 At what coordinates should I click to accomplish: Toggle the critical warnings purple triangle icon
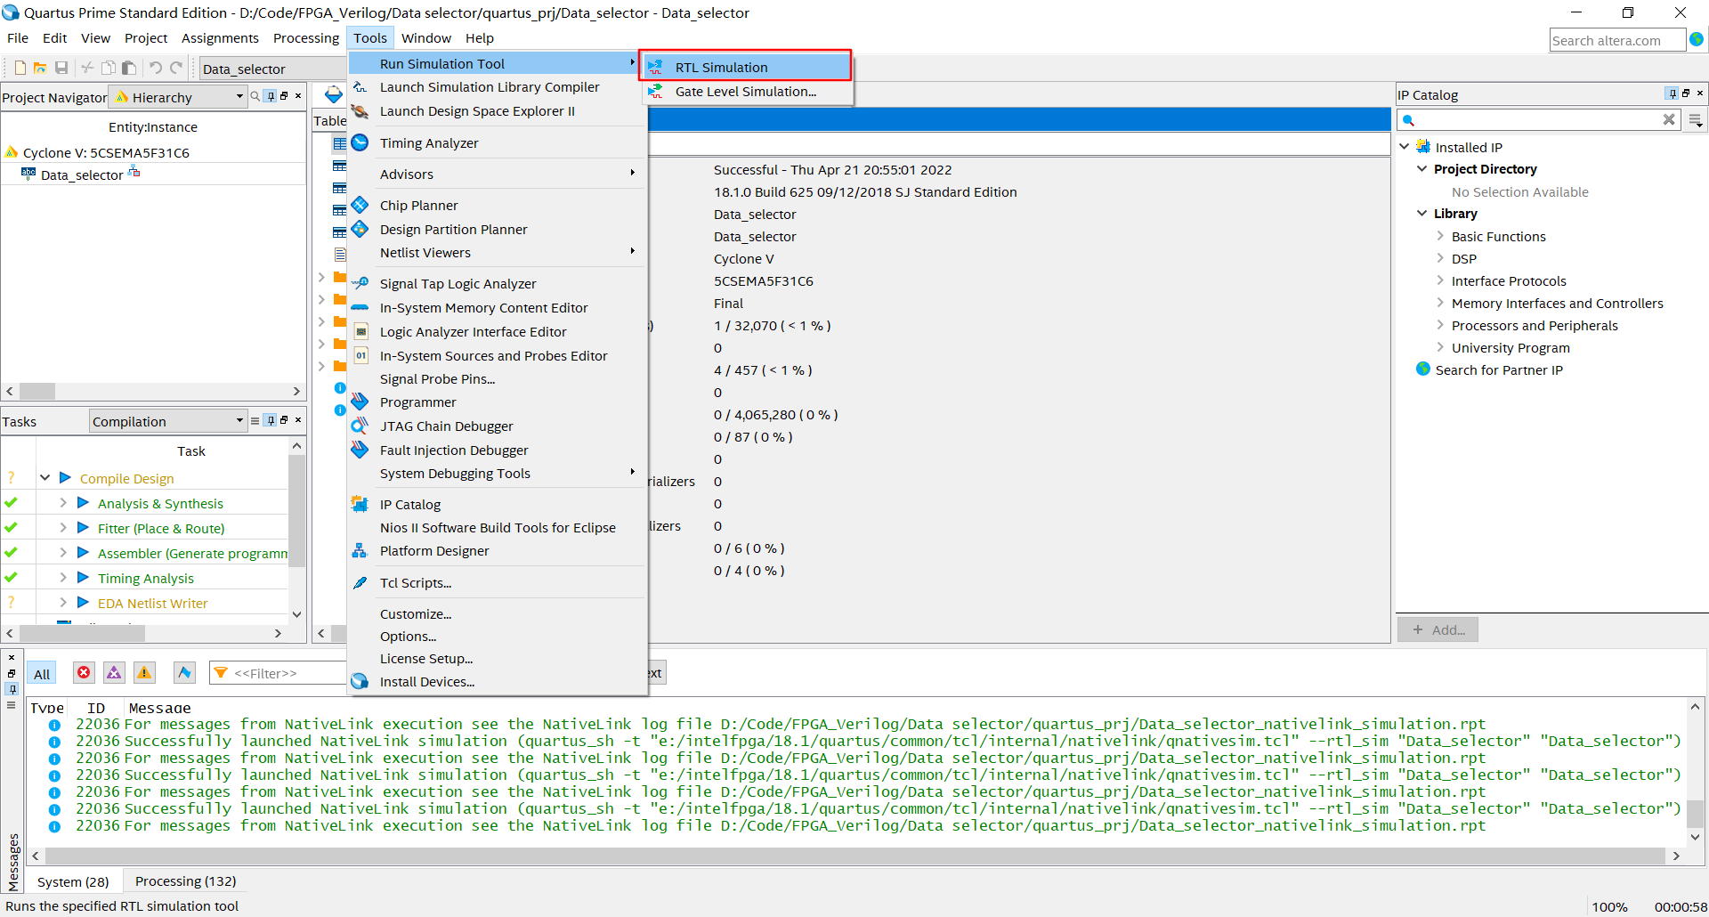(x=114, y=672)
